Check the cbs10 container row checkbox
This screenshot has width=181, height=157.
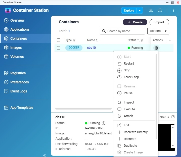(x=59, y=48)
